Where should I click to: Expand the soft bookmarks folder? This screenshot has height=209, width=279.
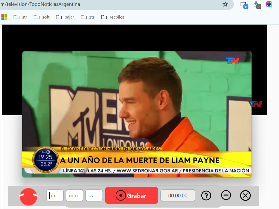pyautogui.click(x=42, y=17)
